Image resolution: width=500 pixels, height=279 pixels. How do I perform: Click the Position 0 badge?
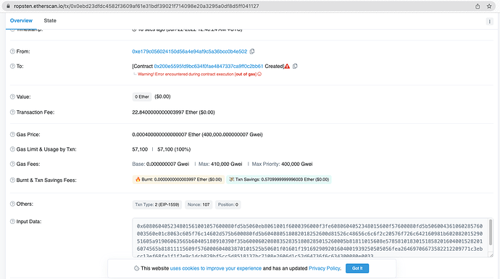(x=228, y=204)
